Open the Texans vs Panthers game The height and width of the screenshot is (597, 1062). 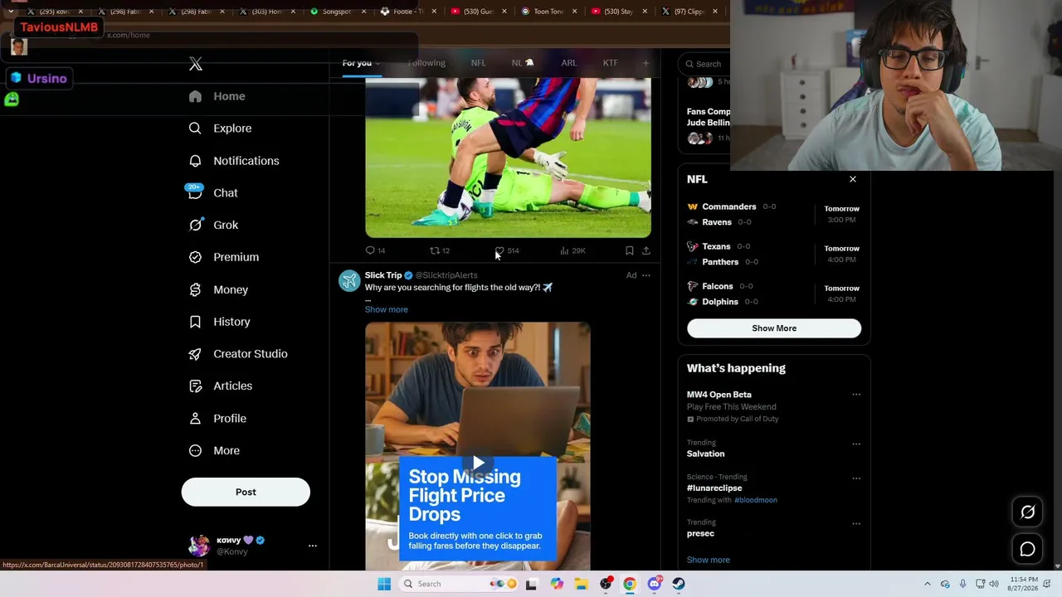tap(773, 254)
